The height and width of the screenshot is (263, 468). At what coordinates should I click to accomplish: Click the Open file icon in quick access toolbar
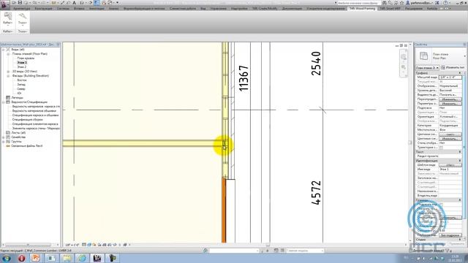(14, 3)
